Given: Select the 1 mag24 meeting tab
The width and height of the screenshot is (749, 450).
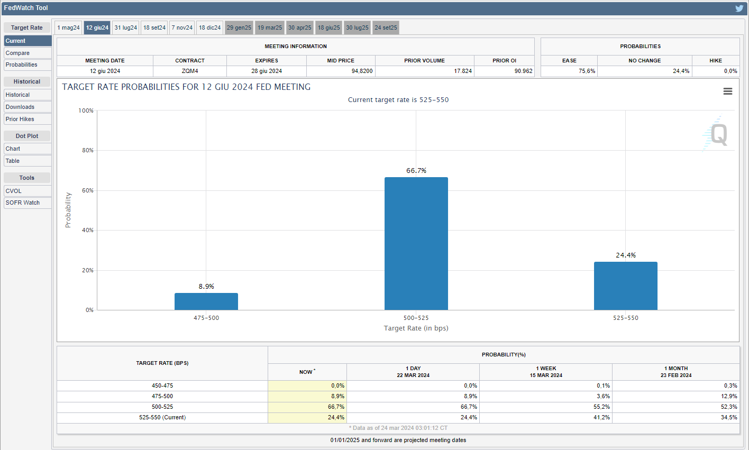Looking at the screenshot, I should tap(69, 27).
